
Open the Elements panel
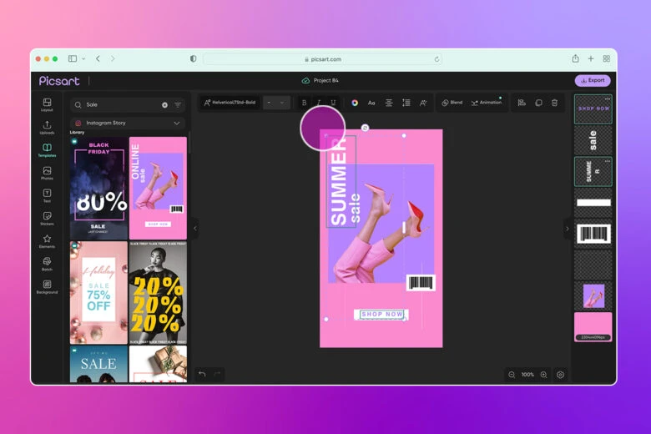coord(47,240)
